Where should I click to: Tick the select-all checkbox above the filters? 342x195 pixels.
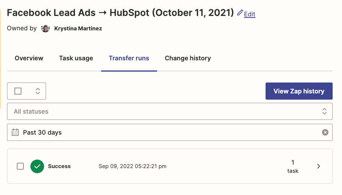[18, 91]
